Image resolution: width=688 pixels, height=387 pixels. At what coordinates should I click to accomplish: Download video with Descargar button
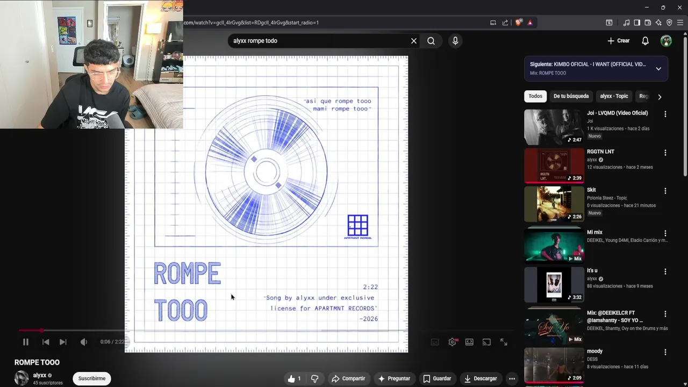481,378
